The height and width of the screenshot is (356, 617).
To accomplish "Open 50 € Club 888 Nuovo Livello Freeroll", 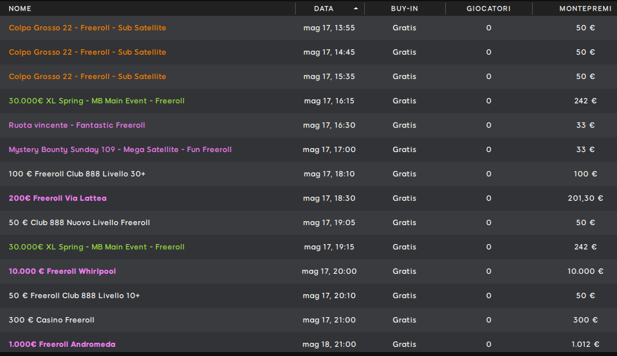I will (308, 223).
